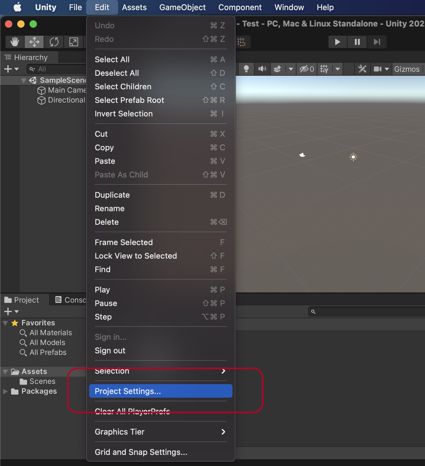Choose Step in Edit menu
Screen dimensions: 425x466
tap(161, 317)
